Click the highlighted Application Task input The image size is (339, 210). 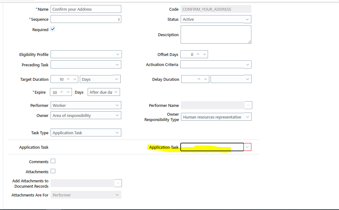(x=212, y=147)
